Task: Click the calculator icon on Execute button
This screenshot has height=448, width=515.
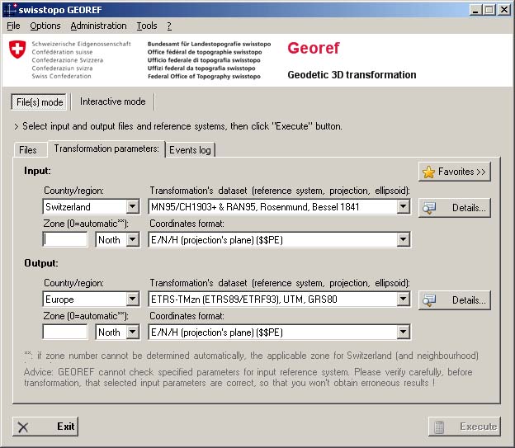Action: (x=439, y=427)
